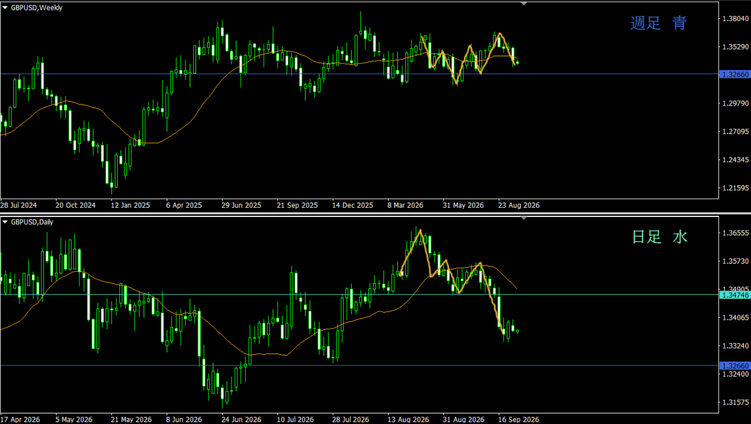Click the triangle beside GBPUSD,Daily title
The width and height of the screenshot is (751, 424).
click(x=5, y=222)
